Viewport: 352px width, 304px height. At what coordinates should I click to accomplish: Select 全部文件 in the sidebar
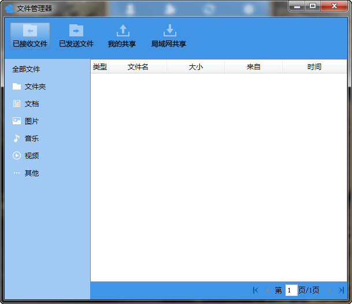tap(27, 69)
